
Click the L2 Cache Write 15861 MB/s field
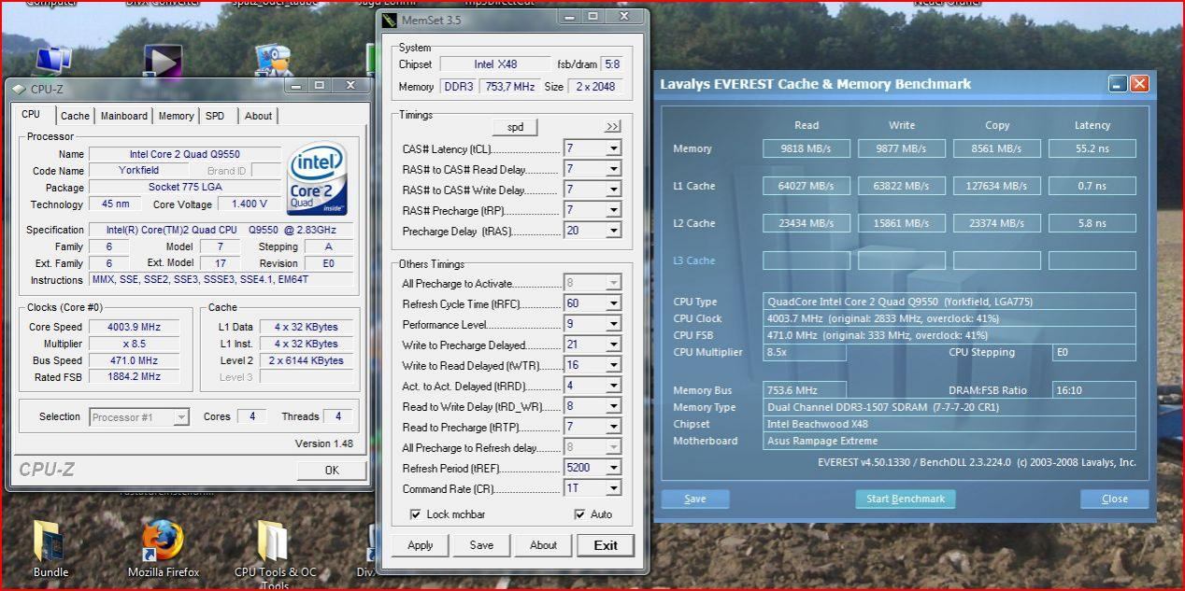[902, 223]
